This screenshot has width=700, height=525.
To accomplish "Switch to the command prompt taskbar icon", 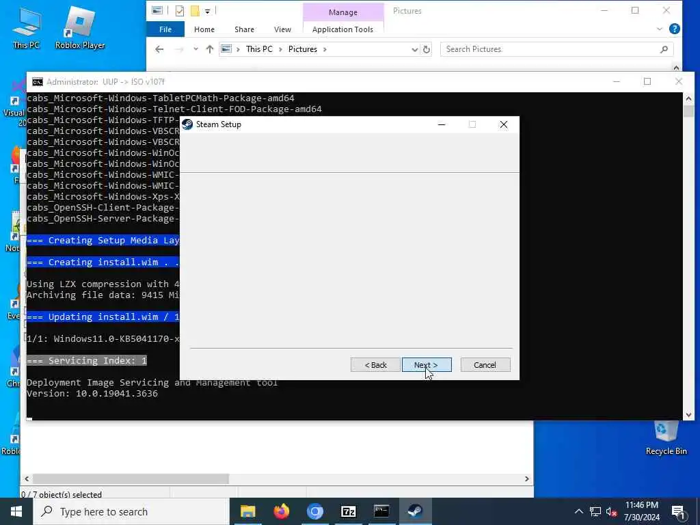I will click(381, 511).
